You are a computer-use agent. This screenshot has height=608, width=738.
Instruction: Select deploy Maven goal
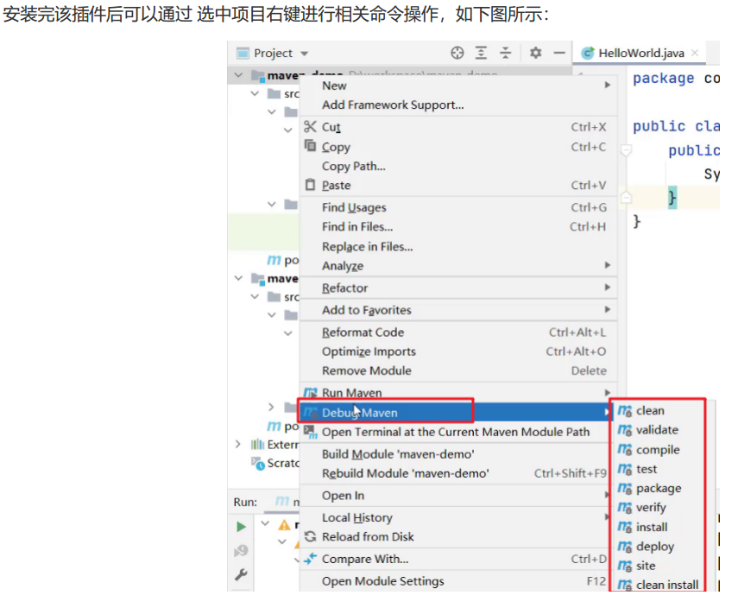coord(658,547)
